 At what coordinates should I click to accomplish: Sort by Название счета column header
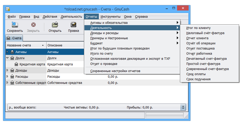(x=26, y=45)
